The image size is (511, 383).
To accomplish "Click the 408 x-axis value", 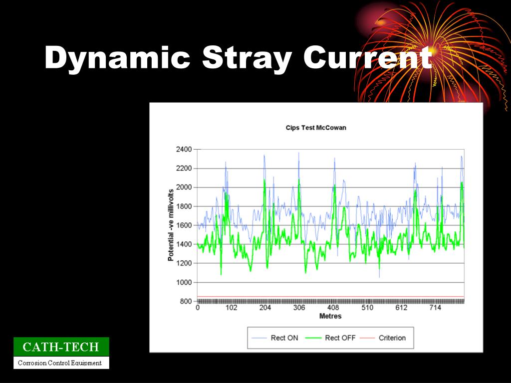I will (333, 308).
